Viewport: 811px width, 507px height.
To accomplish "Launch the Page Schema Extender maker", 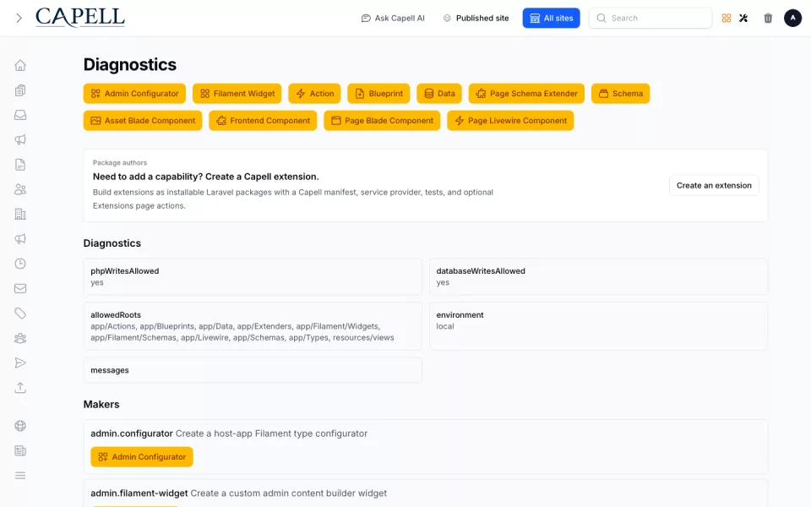I will (526, 94).
